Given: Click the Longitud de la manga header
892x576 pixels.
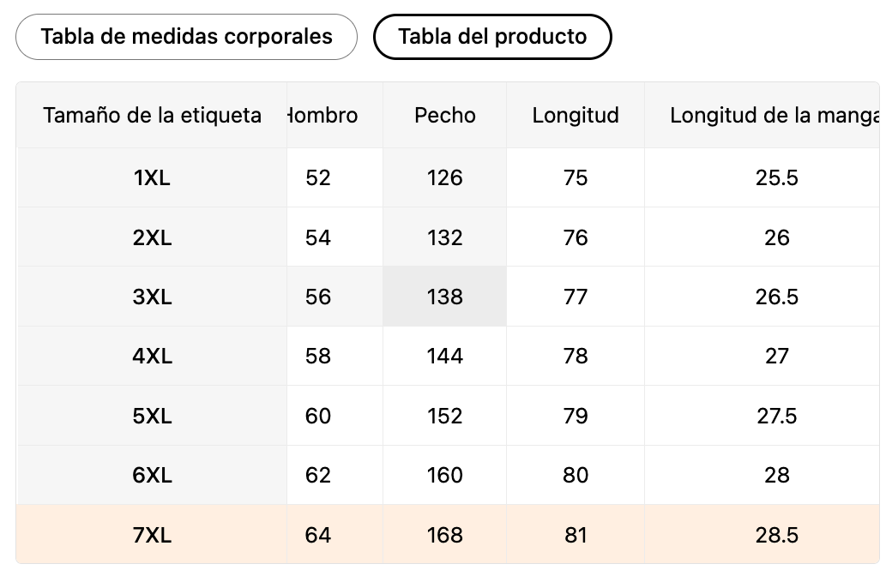Looking at the screenshot, I should [x=772, y=115].
